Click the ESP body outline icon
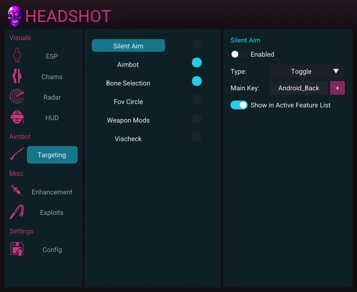The height and width of the screenshot is (292, 357). click(17, 56)
